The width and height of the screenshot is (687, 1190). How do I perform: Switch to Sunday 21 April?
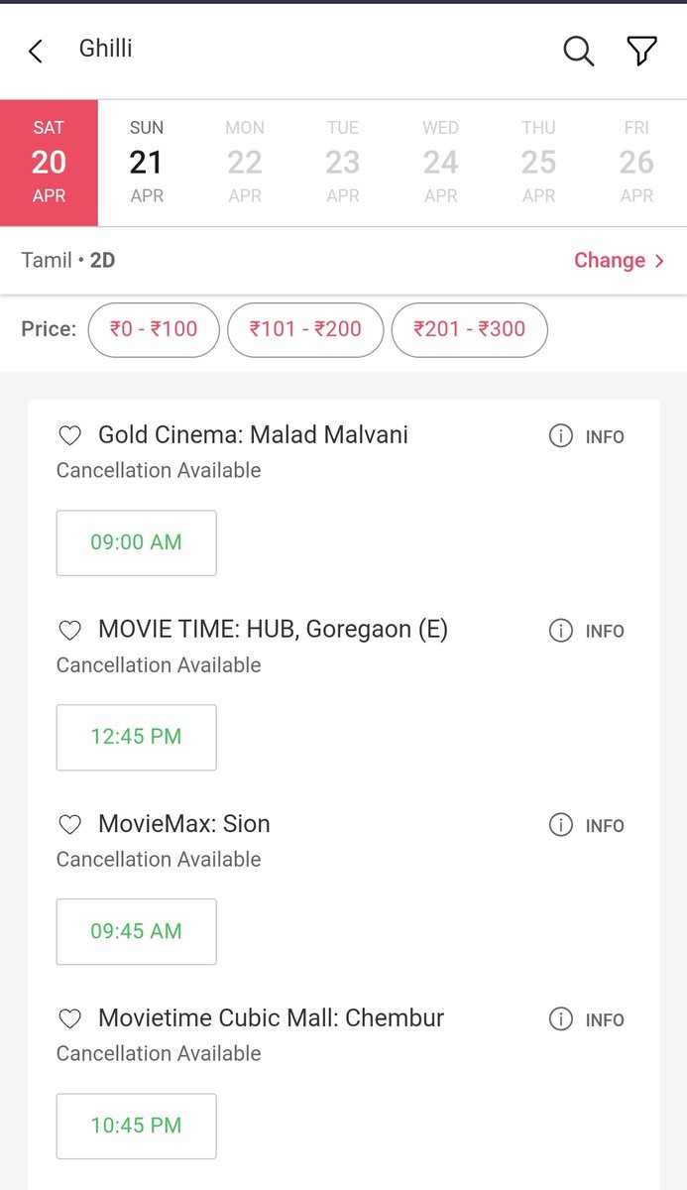(147, 163)
